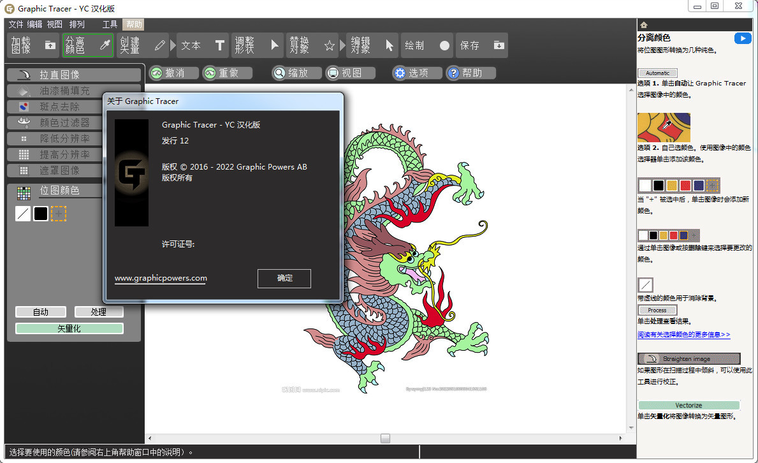Select the white transparent swatch in 位图颜色
The height and width of the screenshot is (463, 758).
coord(23,214)
